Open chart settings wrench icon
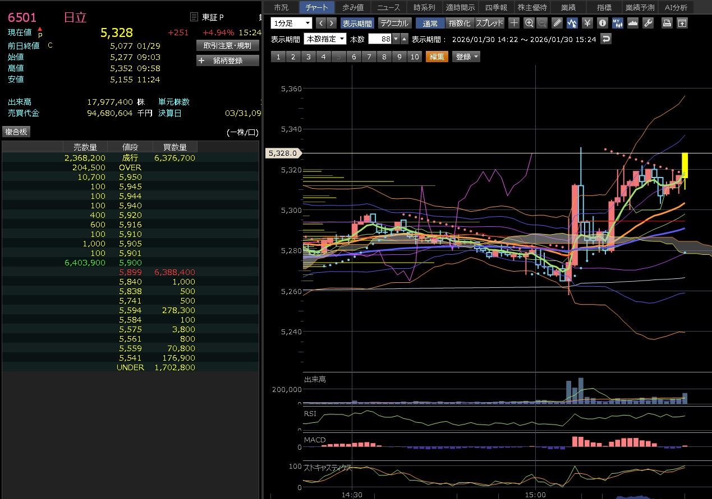Image resolution: width=712 pixels, height=499 pixels. pyautogui.click(x=647, y=23)
